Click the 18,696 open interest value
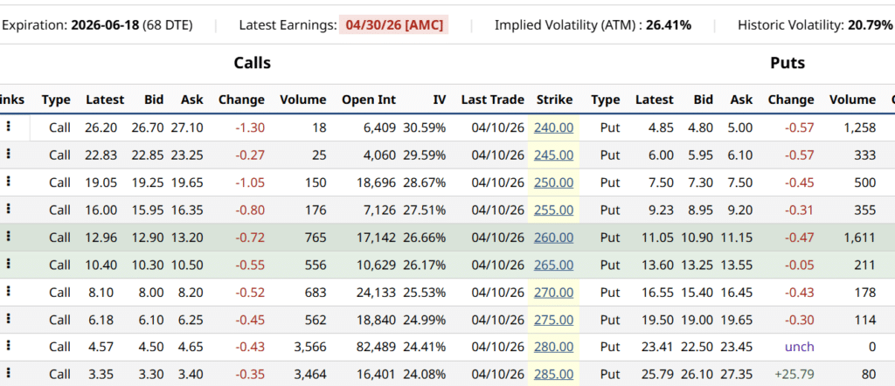This screenshot has width=895, height=386. click(376, 182)
